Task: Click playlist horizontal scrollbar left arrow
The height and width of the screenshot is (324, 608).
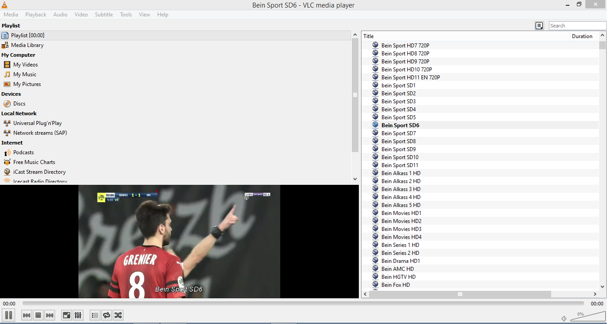Action: (x=365, y=294)
